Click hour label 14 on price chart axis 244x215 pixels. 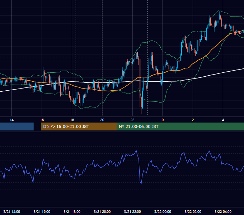click(12, 120)
